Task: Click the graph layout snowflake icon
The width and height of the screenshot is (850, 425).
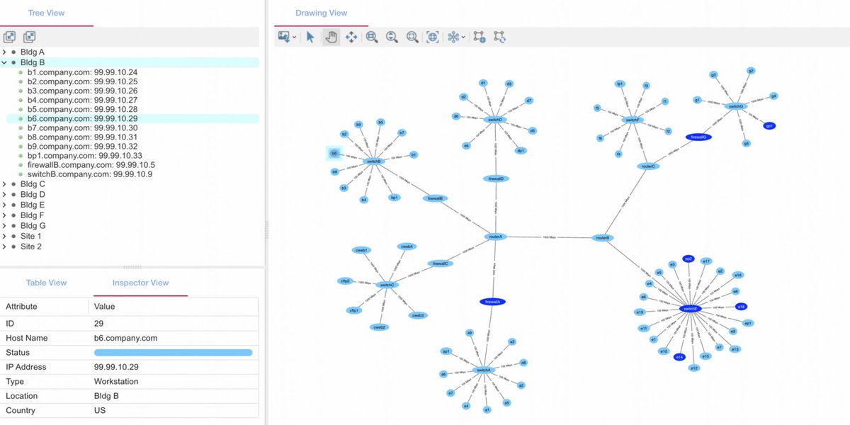Action: 453,37
